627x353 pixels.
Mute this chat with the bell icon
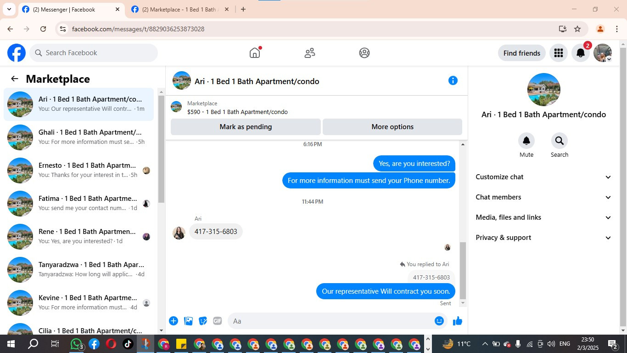[526, 141]
